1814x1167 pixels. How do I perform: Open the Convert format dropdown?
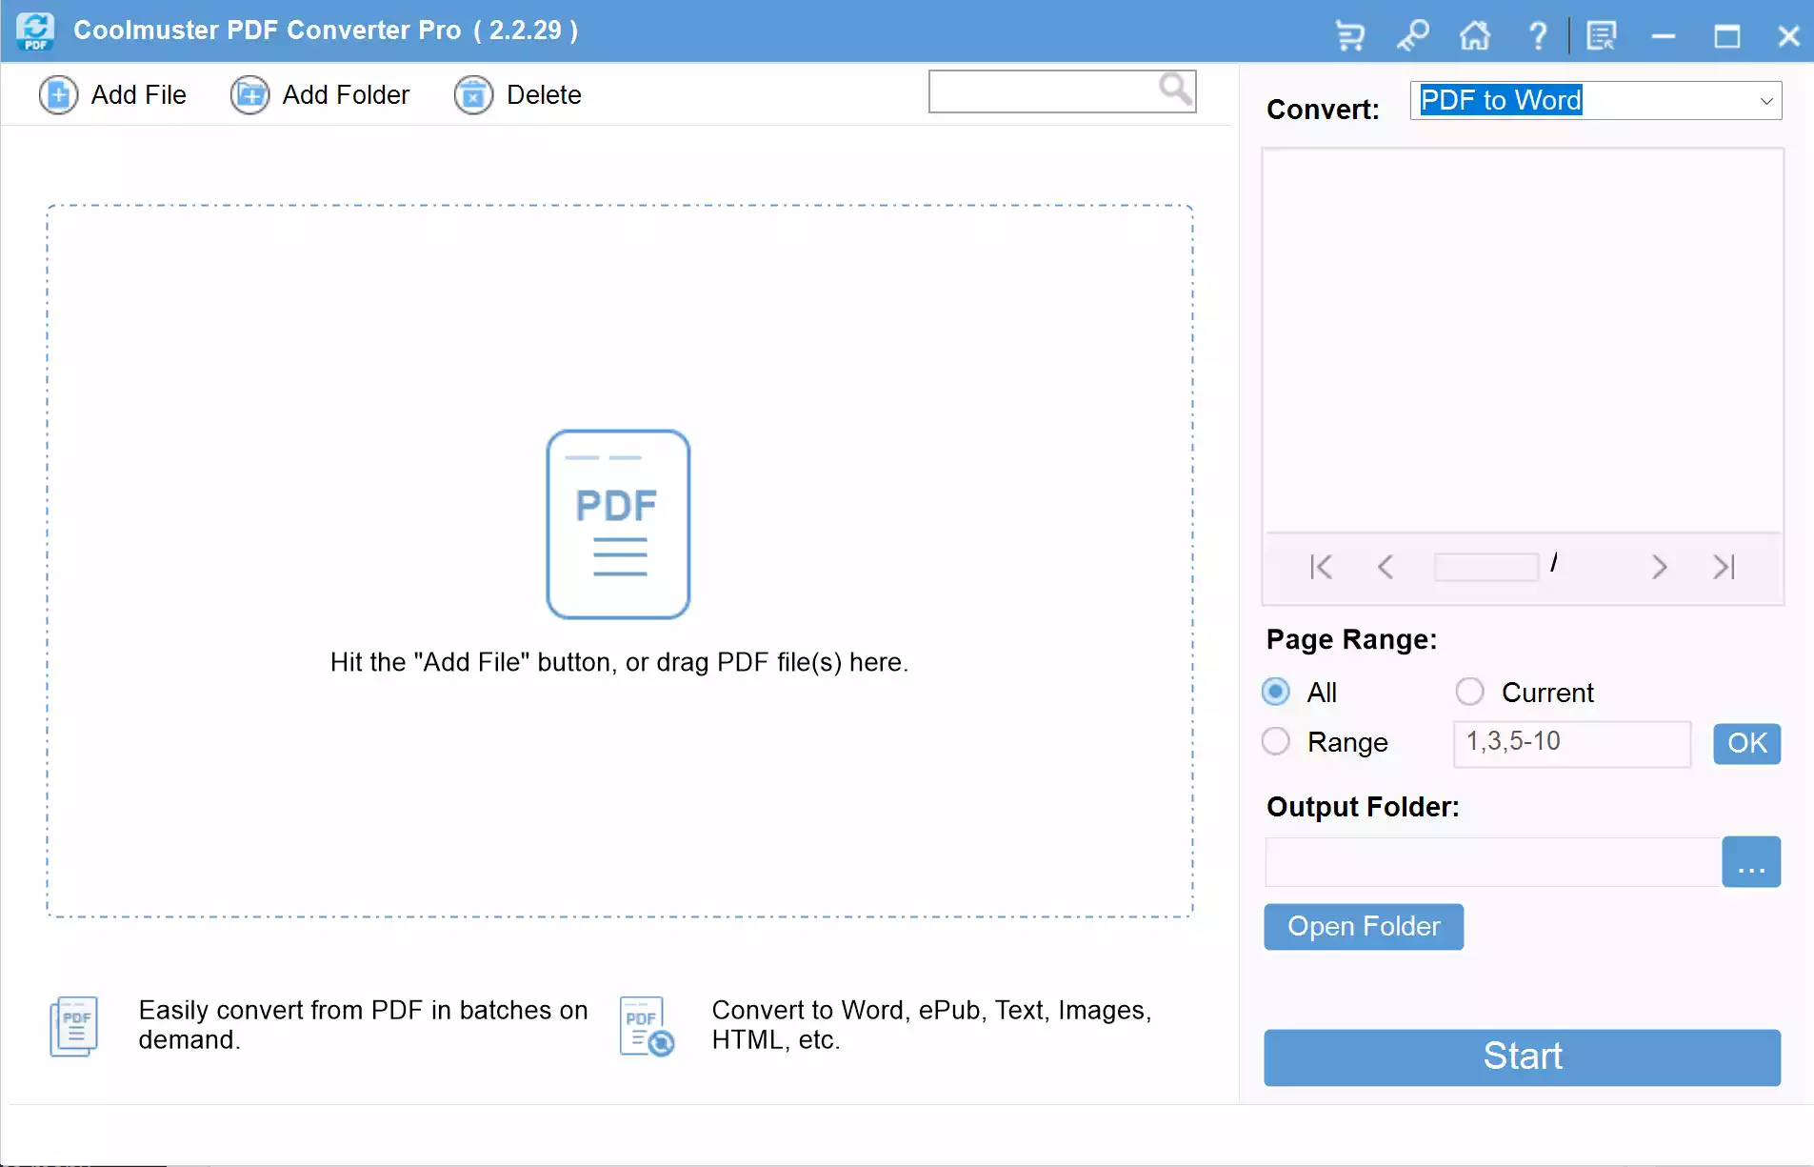(x=1596, y=100)
